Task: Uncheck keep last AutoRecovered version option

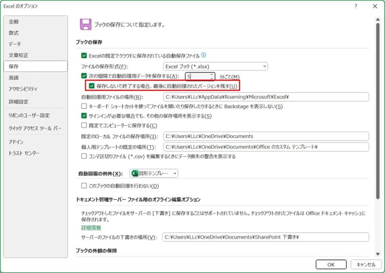Action: pos(92,86)
